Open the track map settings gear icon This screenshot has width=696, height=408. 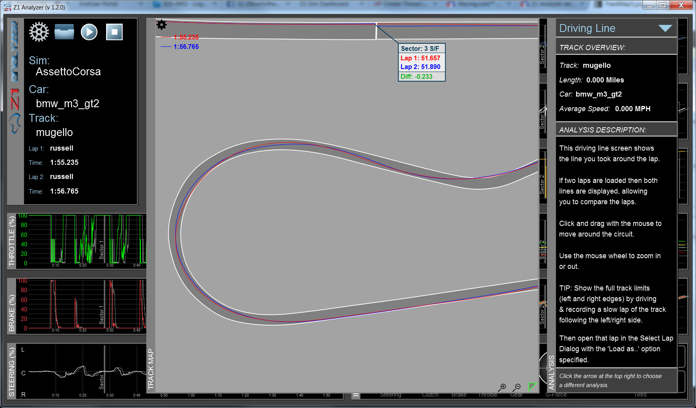pyautogui.click(x=161, y=25)
